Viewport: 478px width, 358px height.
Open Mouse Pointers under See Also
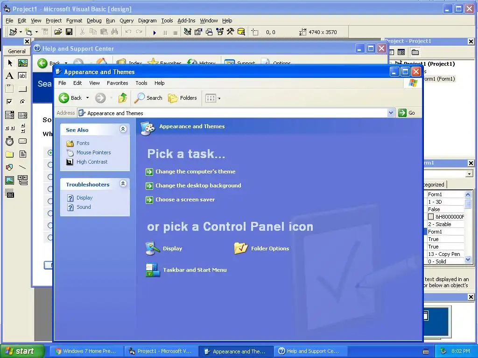93,152
